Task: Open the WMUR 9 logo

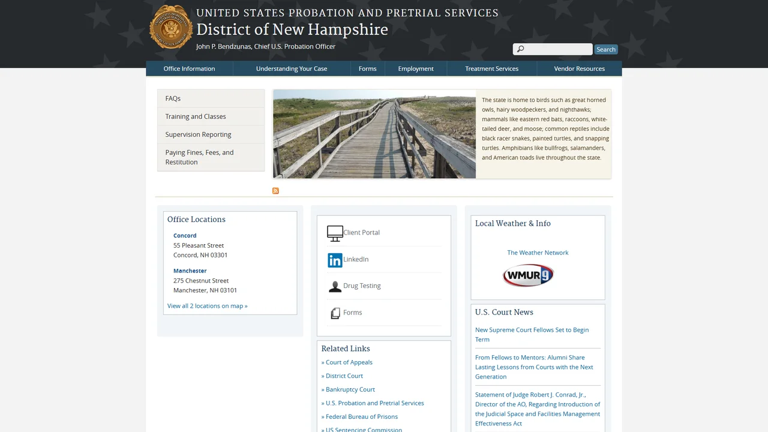Action: (x=528, y=275)
